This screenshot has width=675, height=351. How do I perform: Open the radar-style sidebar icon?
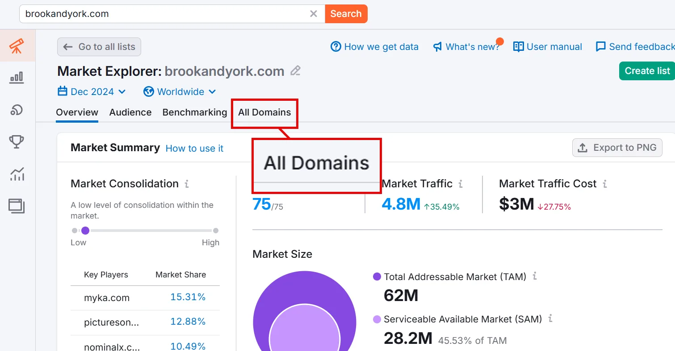pos(17,110)
